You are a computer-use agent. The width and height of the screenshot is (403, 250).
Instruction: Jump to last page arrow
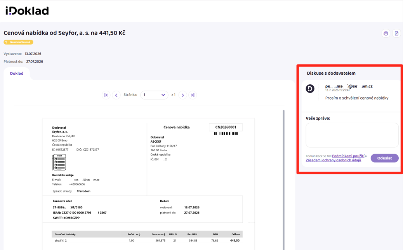193,95
